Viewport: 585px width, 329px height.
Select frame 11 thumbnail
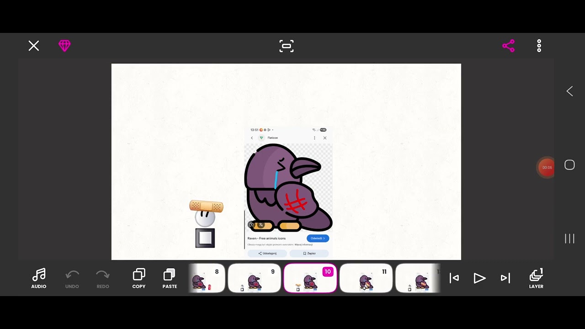[x=366, y=278]
